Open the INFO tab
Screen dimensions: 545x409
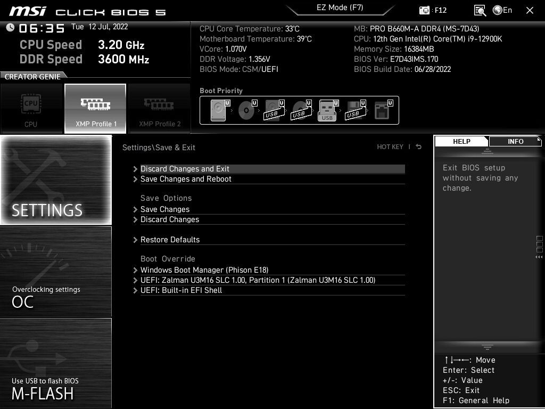pos(515,141)
